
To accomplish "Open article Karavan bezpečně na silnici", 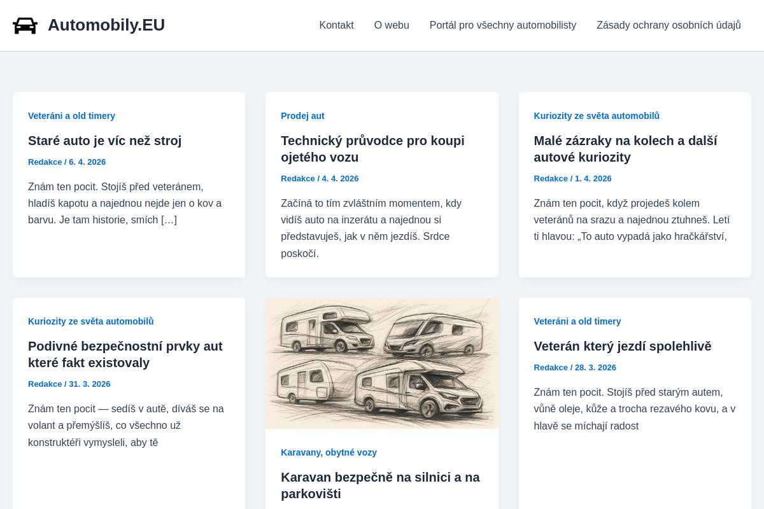I will point(381,485).
